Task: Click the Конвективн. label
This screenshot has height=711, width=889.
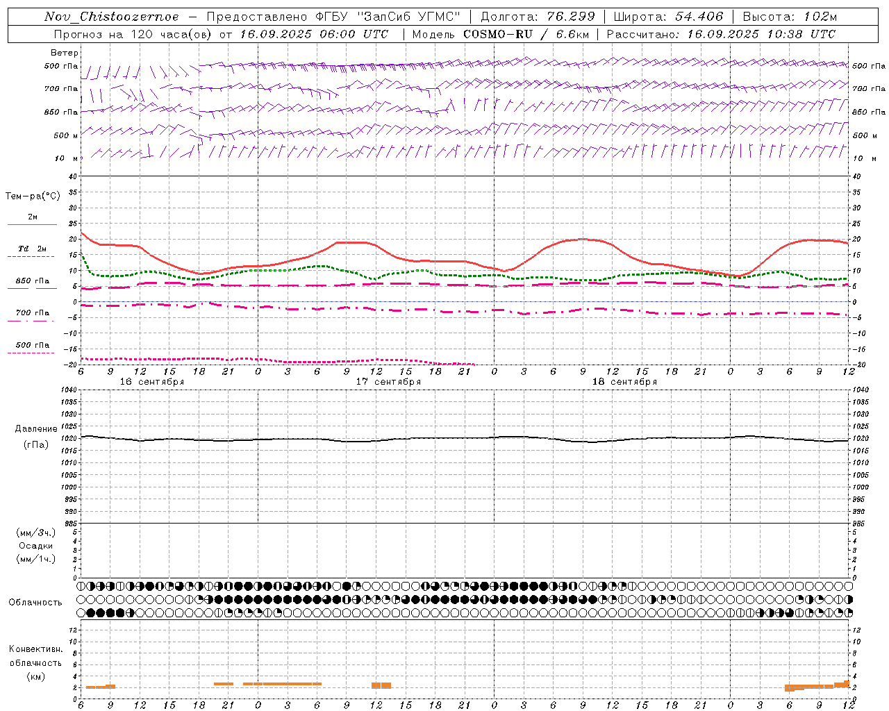Action: pyautogui.click(x=35, y=649)
